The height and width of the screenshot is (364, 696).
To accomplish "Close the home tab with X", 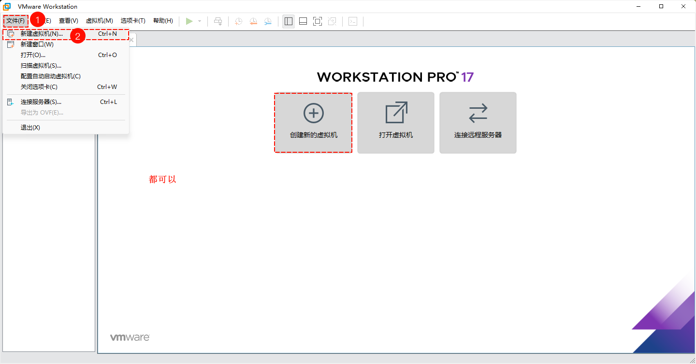I will coord(131,40).
